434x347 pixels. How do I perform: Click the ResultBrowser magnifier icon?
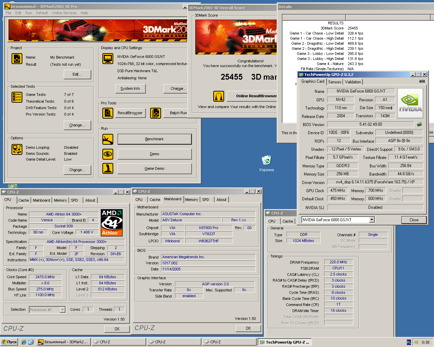pyautogui.click(x=108, y=113)
